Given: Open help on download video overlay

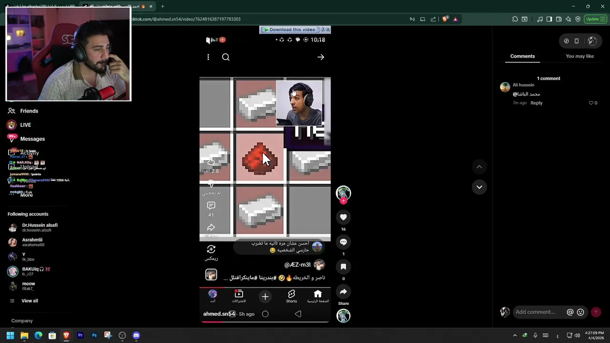Looking at the screenshot, I should tap(323, 30).
